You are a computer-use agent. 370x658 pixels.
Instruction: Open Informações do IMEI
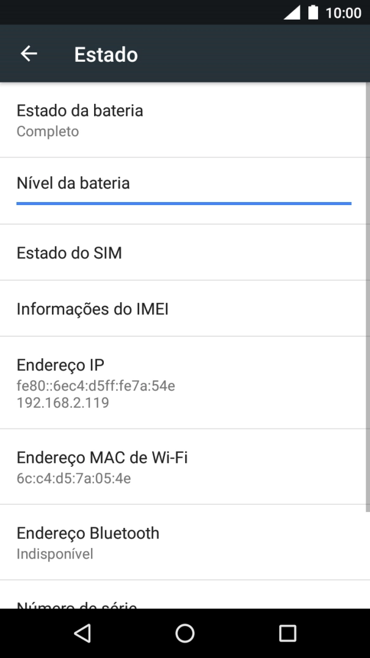(x=87, y=308)
